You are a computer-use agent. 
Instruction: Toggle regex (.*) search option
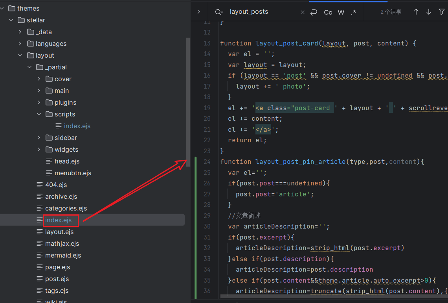(354, 12)
